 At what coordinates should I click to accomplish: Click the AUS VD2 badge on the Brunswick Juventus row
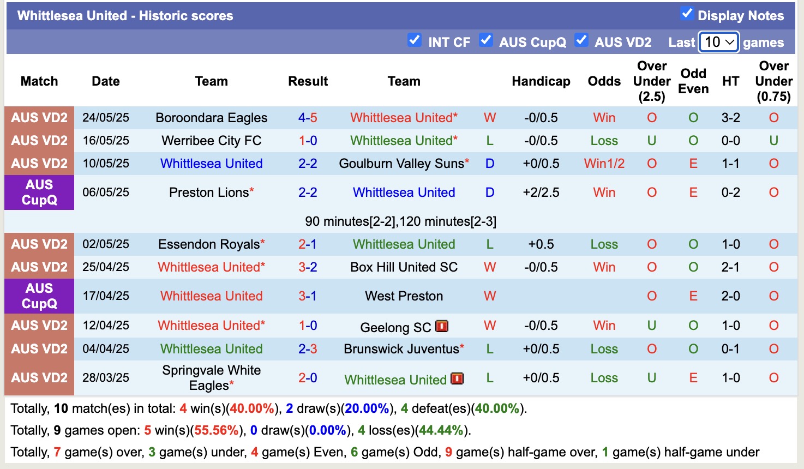coord(39,348)
